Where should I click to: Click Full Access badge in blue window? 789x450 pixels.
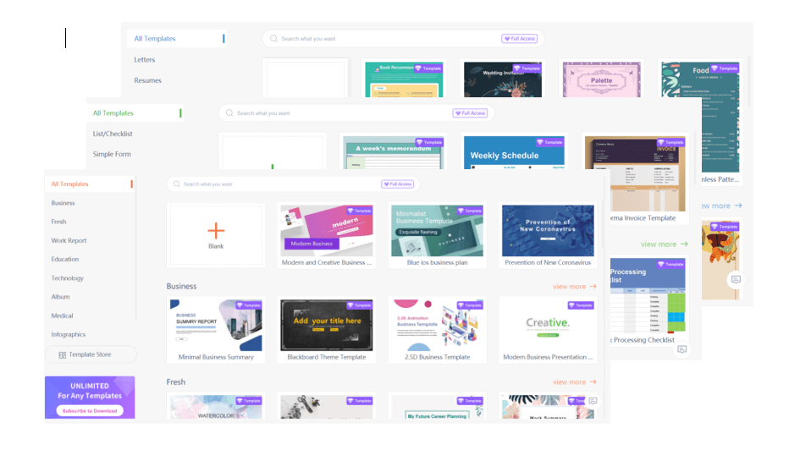(520, 39)
